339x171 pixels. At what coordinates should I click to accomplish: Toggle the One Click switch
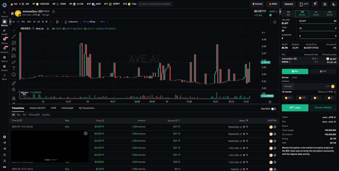pos(273,109)
